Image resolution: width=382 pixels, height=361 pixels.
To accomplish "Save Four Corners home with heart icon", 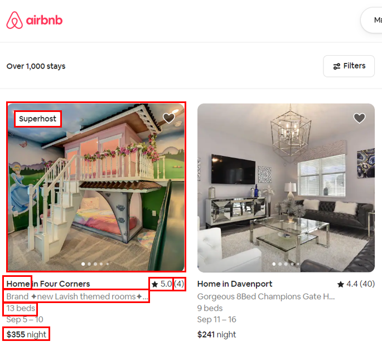I will pos(168,118).
